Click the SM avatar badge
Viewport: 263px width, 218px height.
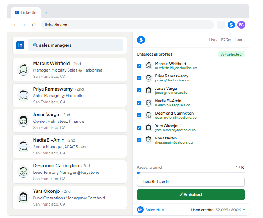140,210
